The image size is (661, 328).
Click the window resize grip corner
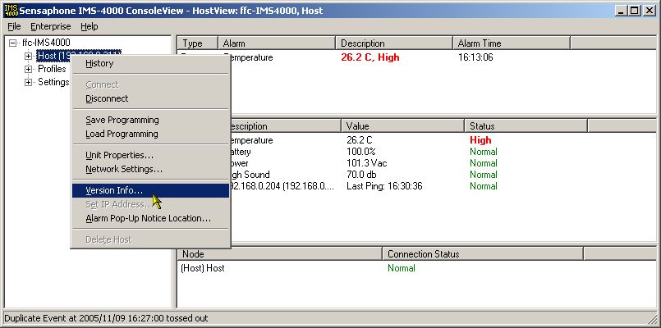pos(651,319)
